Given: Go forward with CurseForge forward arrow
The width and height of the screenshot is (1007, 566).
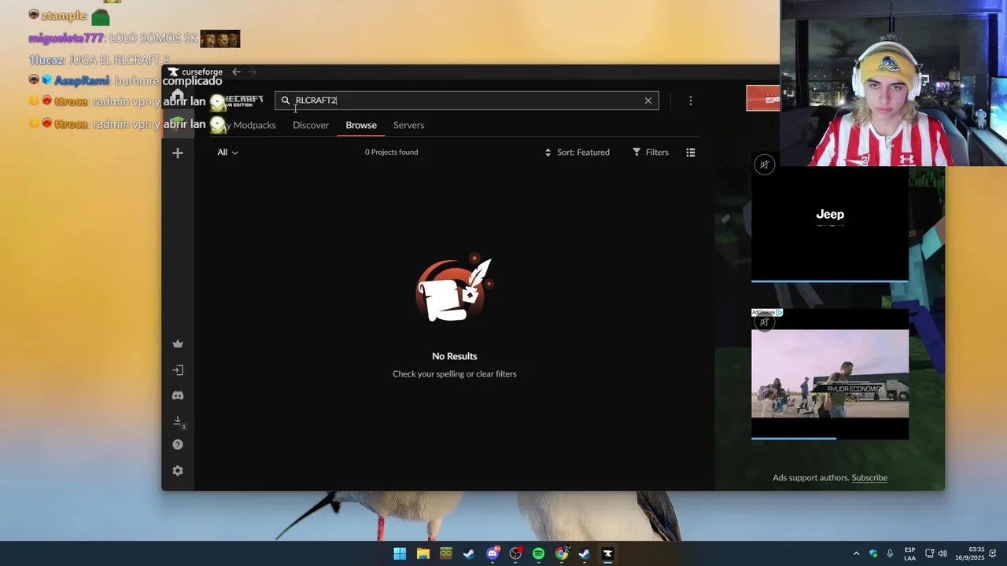Looking at the screenshot, I should click(x=253, y=72).
